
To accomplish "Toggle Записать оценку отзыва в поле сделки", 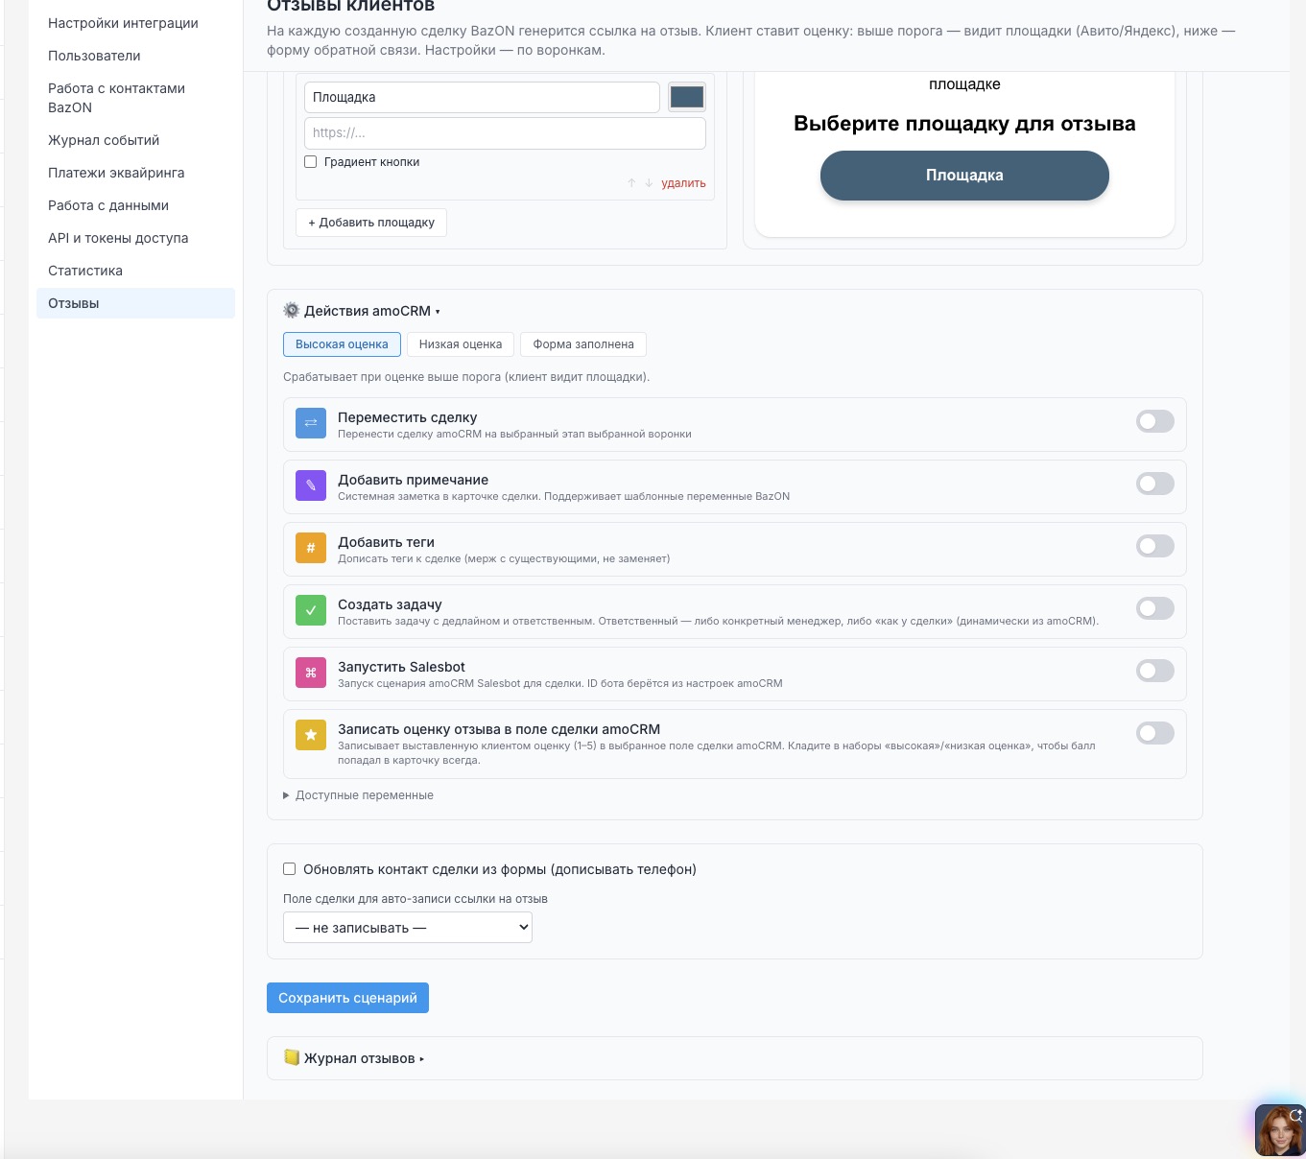I will coord(1155,733).
